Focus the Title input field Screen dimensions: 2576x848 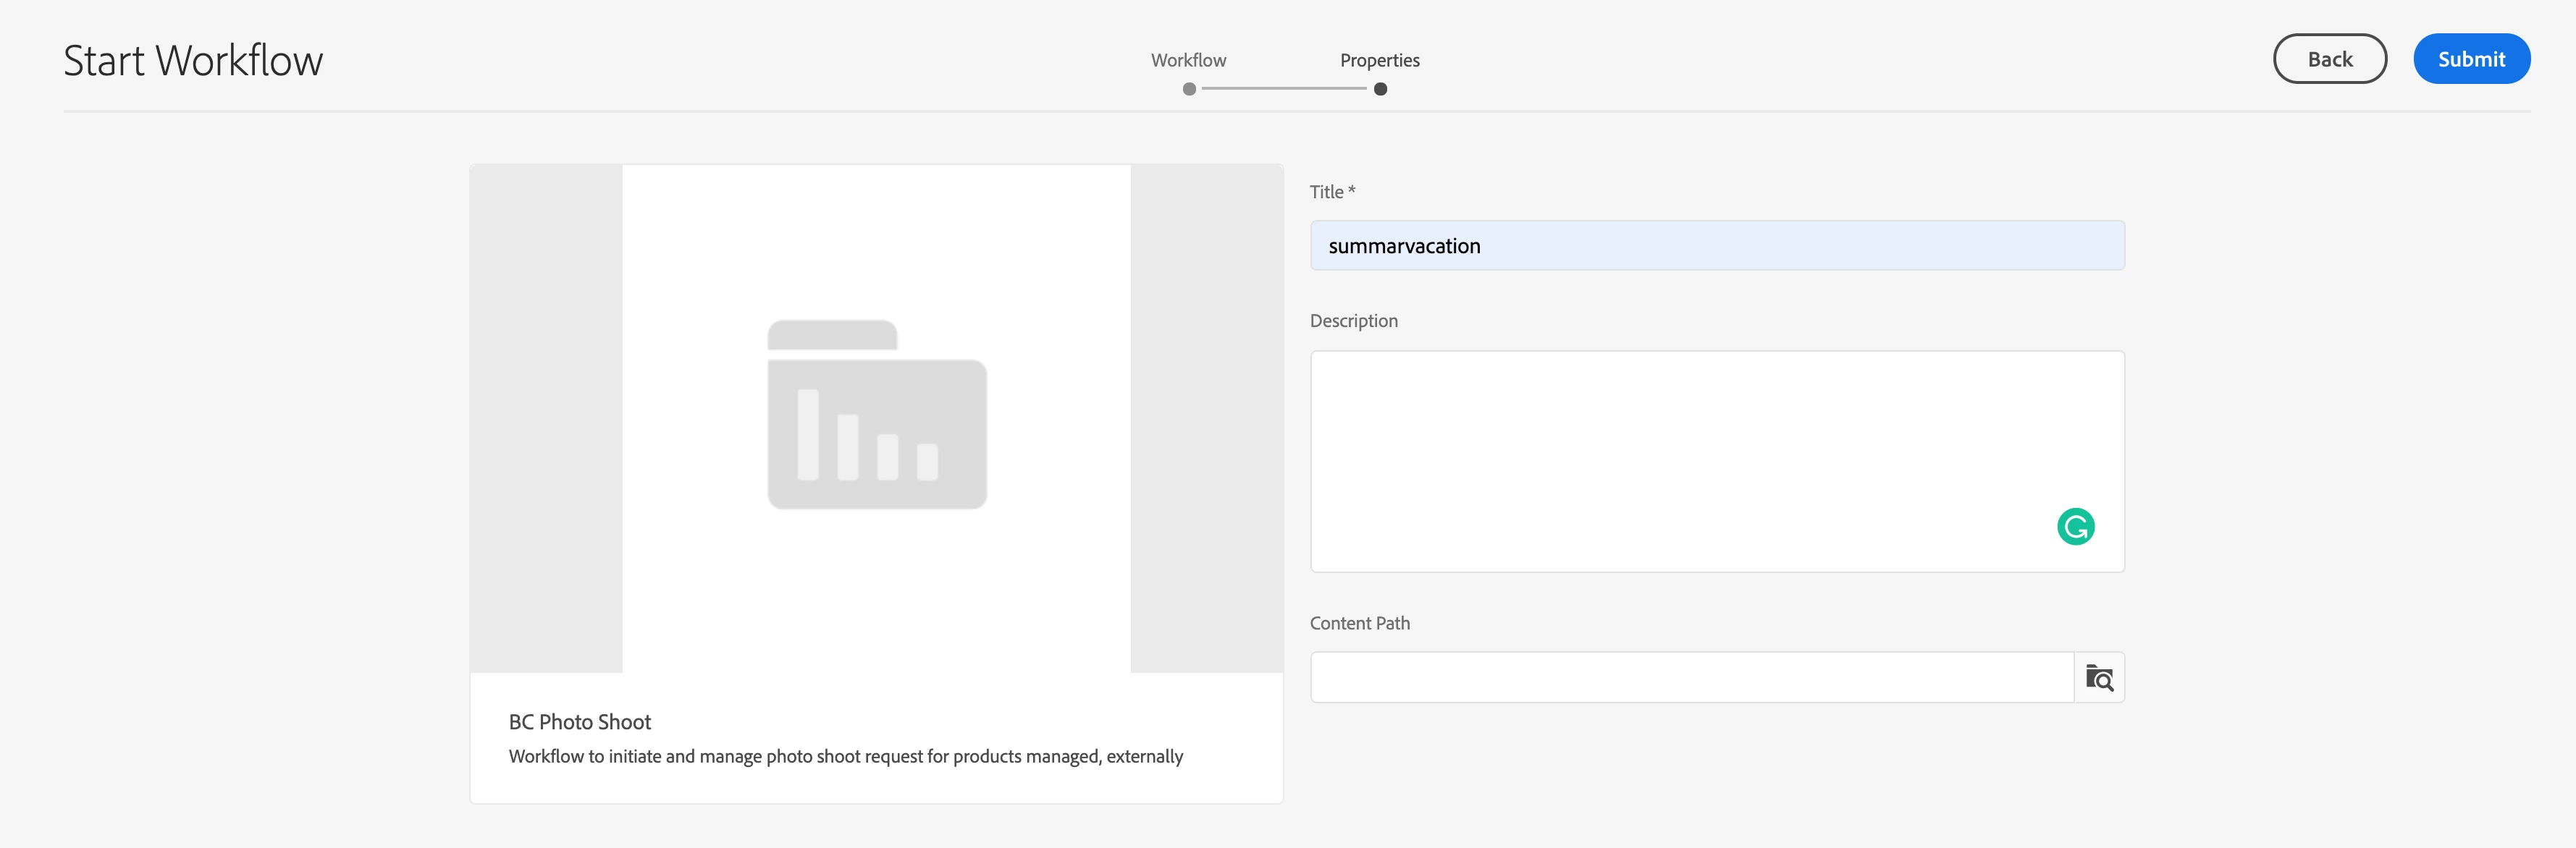(1716, 246)
